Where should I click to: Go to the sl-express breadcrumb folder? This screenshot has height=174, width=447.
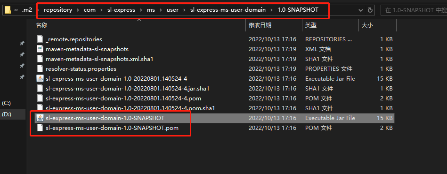(x=121, y=10)
